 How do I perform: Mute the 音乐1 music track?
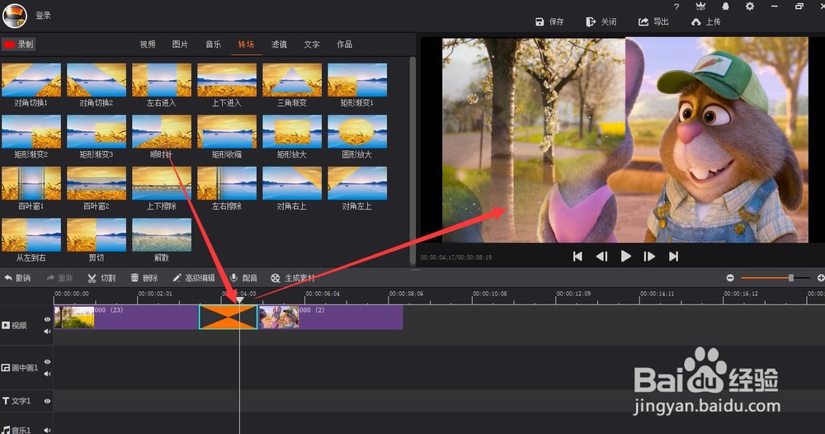tap(47, 430)
